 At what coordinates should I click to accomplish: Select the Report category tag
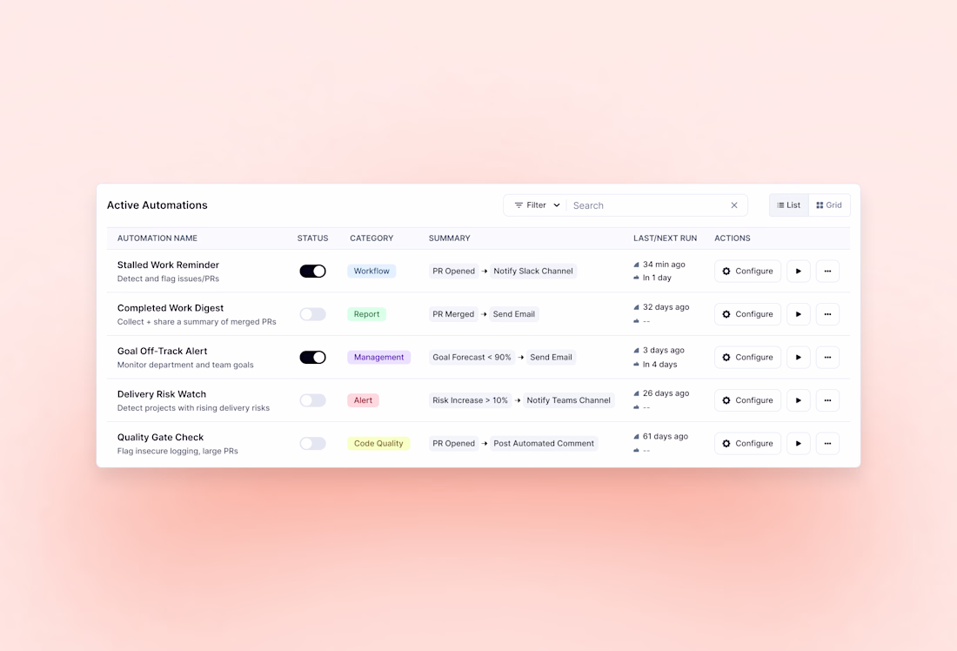click(367, 314)
